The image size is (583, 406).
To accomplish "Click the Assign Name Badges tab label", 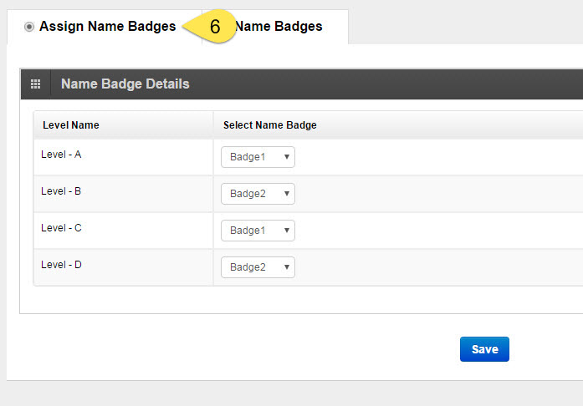I will pyautogui.click(x=107, y=27).
